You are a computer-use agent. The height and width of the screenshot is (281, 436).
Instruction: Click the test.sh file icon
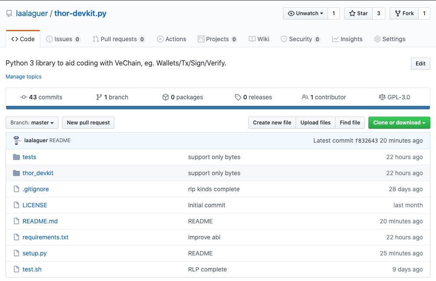(x=16, y=269)
